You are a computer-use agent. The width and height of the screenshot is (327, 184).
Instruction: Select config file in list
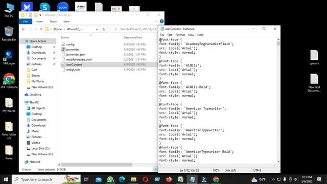click(x=70, y=44)
